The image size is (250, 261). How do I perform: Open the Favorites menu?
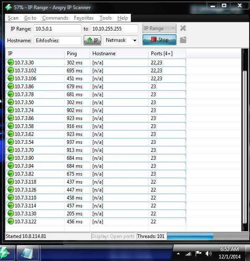click(x=84, y=18)
